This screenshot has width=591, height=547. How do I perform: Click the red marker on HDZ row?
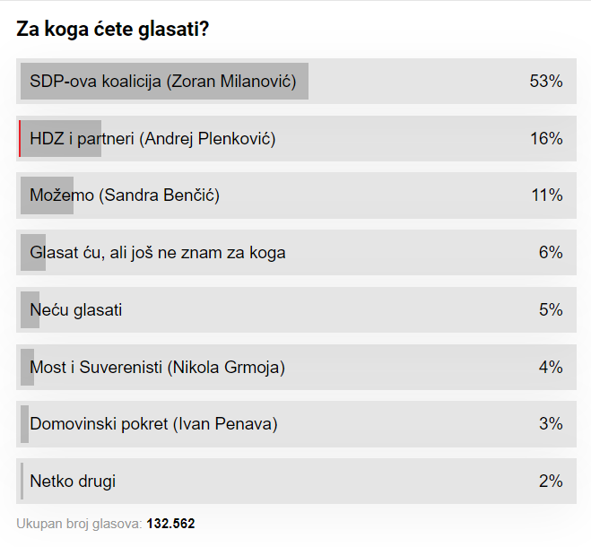point(20,139)
